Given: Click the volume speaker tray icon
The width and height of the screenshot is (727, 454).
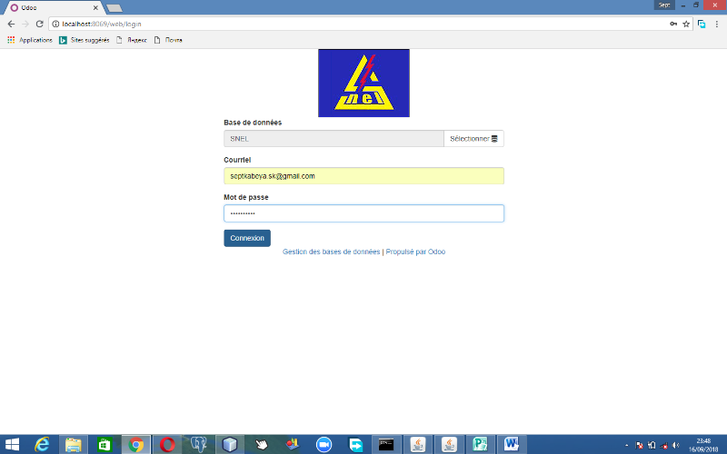Looking at the screenshot, I should (676, 445).
